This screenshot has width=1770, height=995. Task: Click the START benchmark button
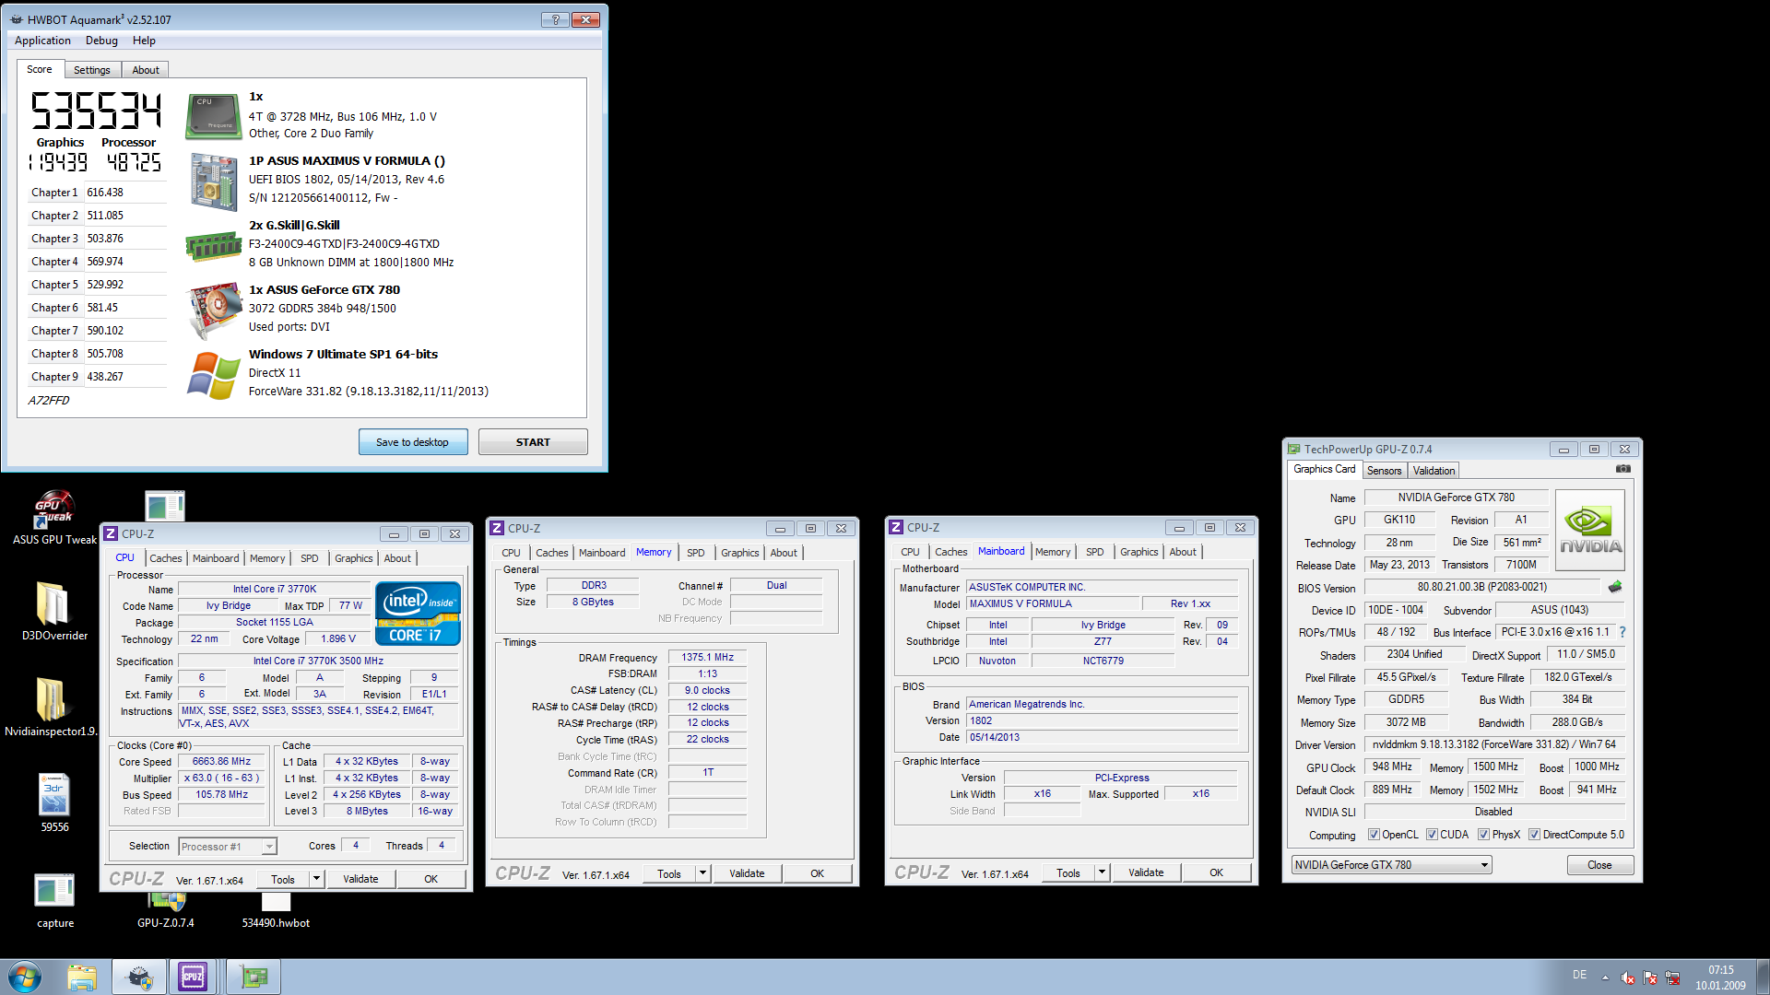point(533,442)
